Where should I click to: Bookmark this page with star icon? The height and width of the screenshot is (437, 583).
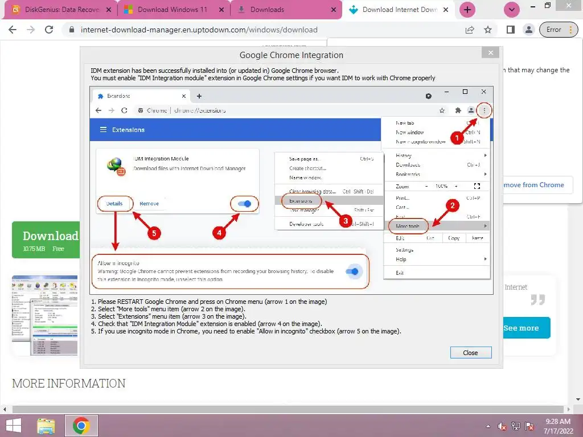click(488, 30)
